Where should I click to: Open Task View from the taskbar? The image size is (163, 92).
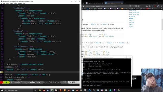coord(35,90)
